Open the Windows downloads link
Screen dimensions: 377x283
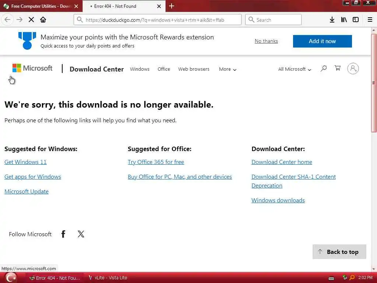click(x=278, y=200)
